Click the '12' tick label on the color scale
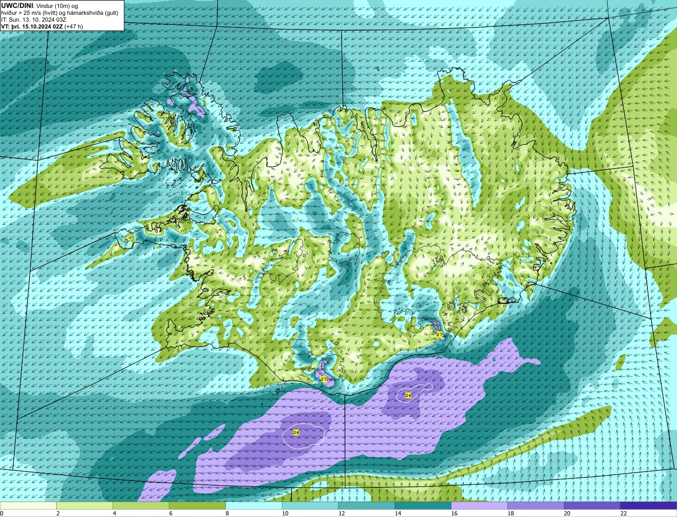Image resolution: width=677 pixels, height=517 pixels. tap(341, 513)
